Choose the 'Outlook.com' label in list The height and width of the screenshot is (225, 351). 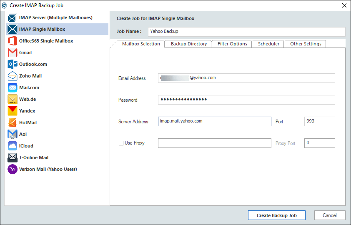click(x=33, y=64)
